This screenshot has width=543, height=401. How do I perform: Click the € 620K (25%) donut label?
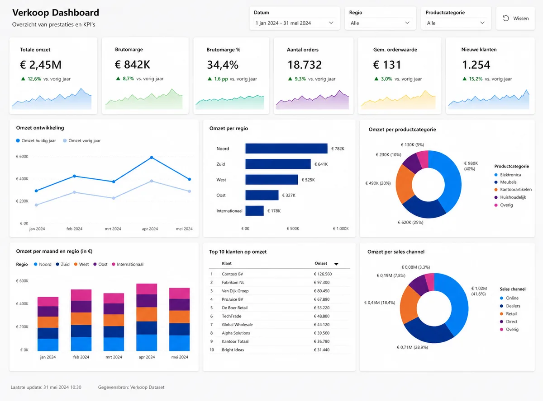tap(410, 223)
